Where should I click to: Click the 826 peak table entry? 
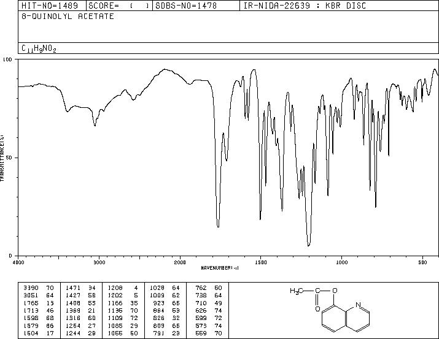point(167,318)
